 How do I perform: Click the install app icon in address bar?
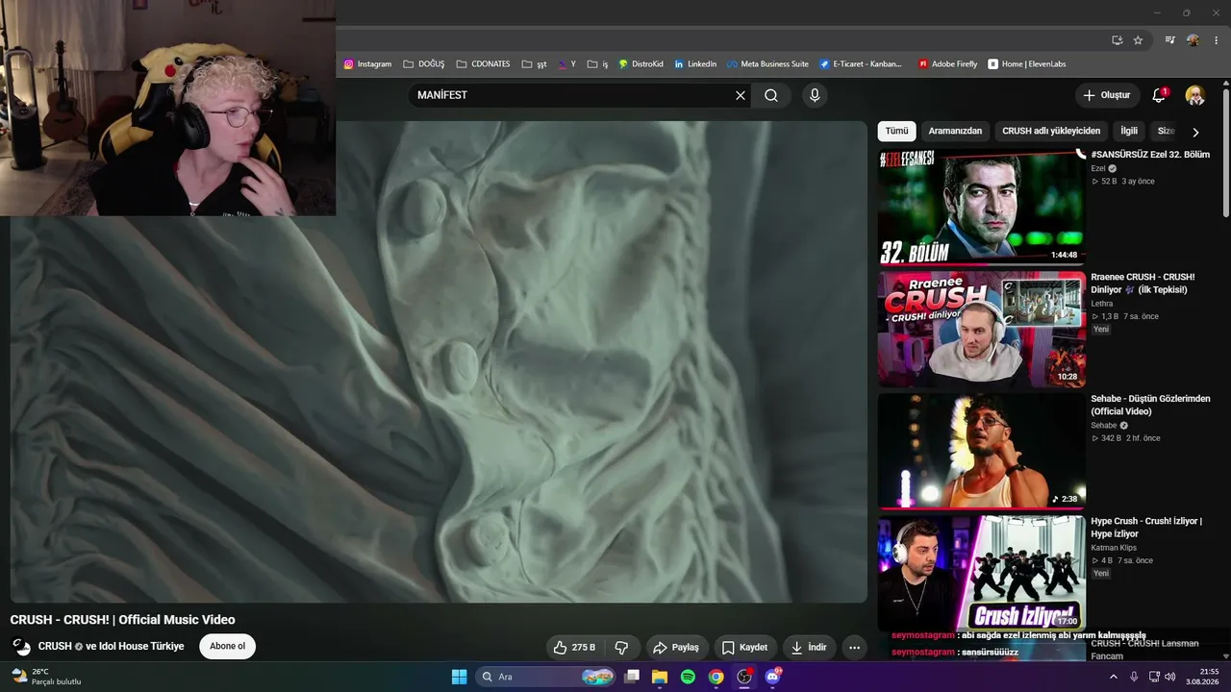pos(1117,40)
